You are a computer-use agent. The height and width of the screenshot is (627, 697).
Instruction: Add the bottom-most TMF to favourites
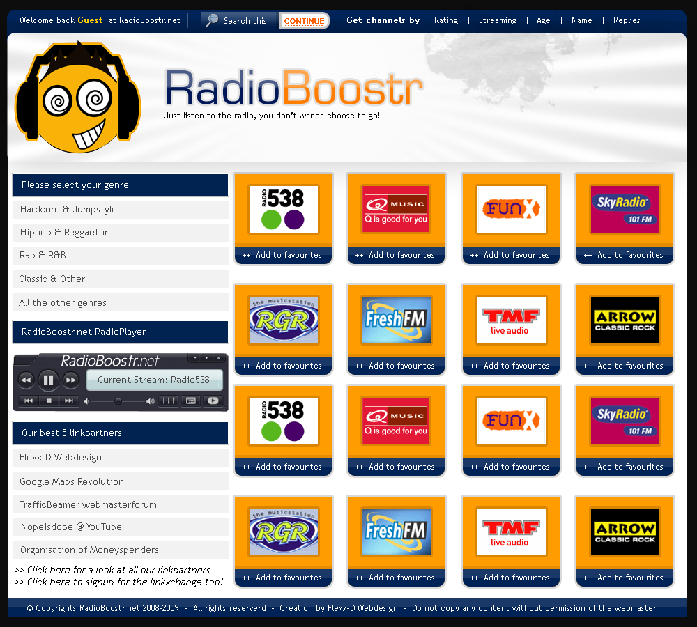tap(511, 578)
